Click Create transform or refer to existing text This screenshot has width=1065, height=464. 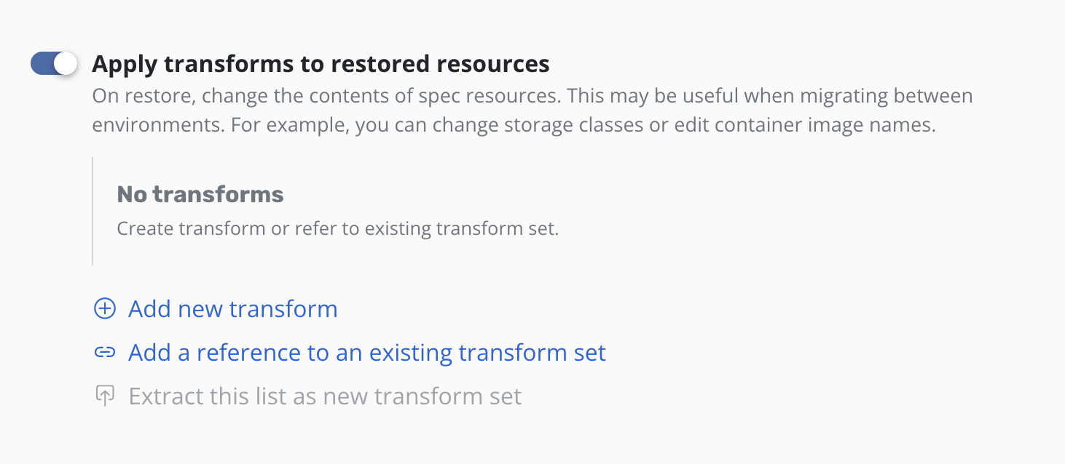point(337,228)
